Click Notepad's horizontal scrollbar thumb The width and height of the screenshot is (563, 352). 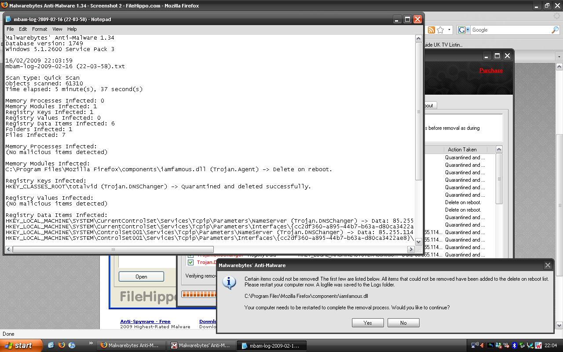tap(113, 249)
